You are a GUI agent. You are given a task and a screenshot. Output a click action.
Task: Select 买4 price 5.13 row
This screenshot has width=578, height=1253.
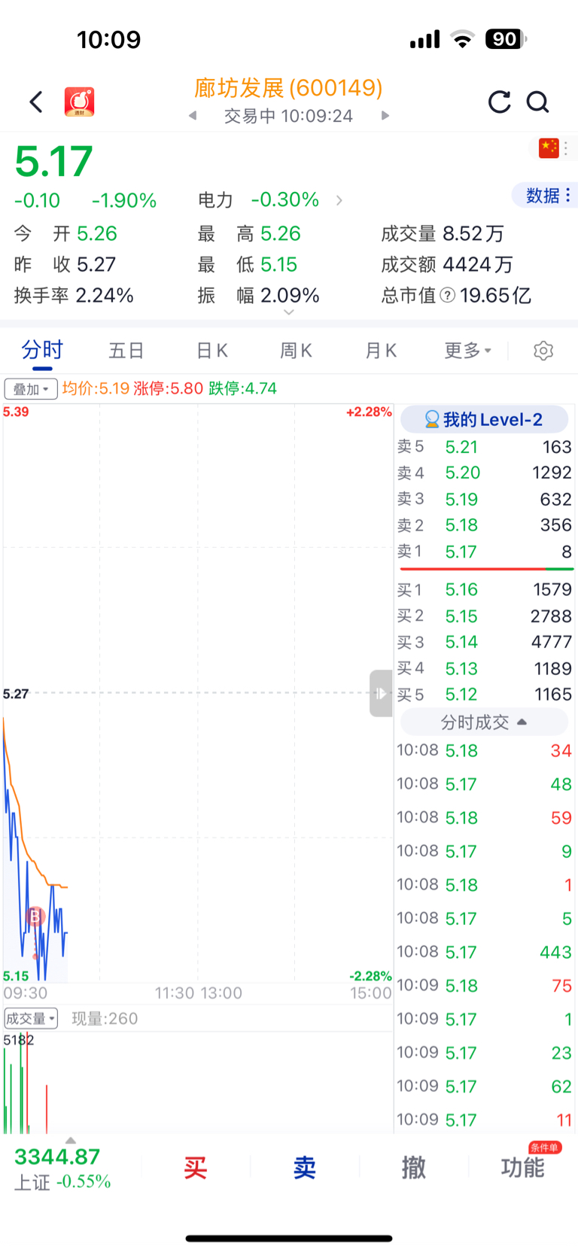click(485, 668)
